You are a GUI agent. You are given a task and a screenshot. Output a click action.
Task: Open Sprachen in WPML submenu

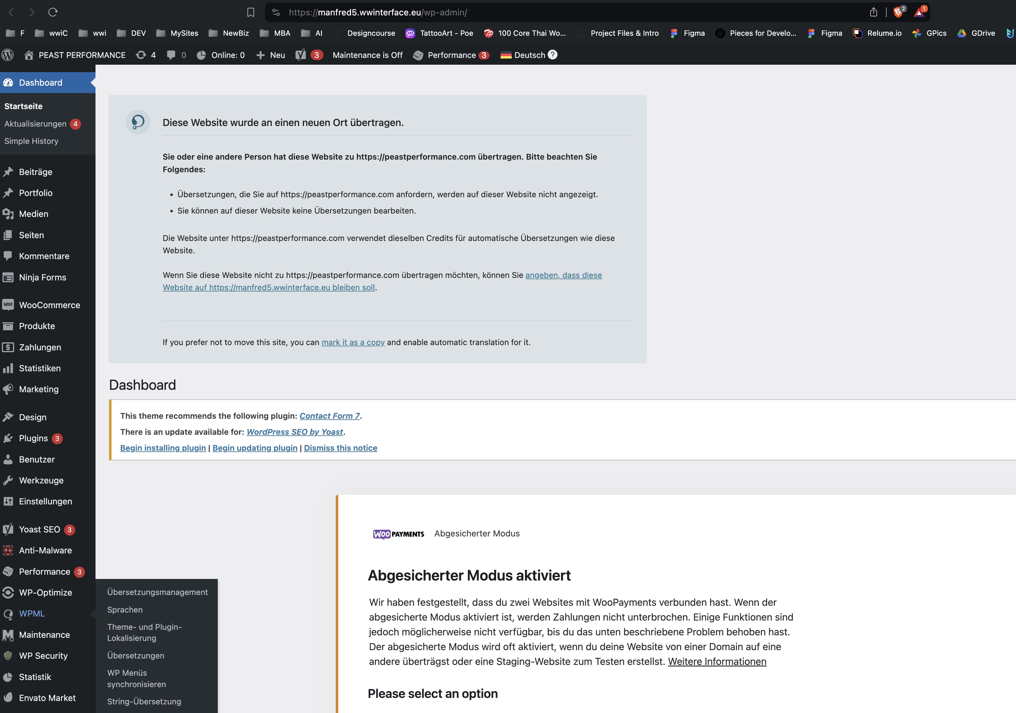125,609
